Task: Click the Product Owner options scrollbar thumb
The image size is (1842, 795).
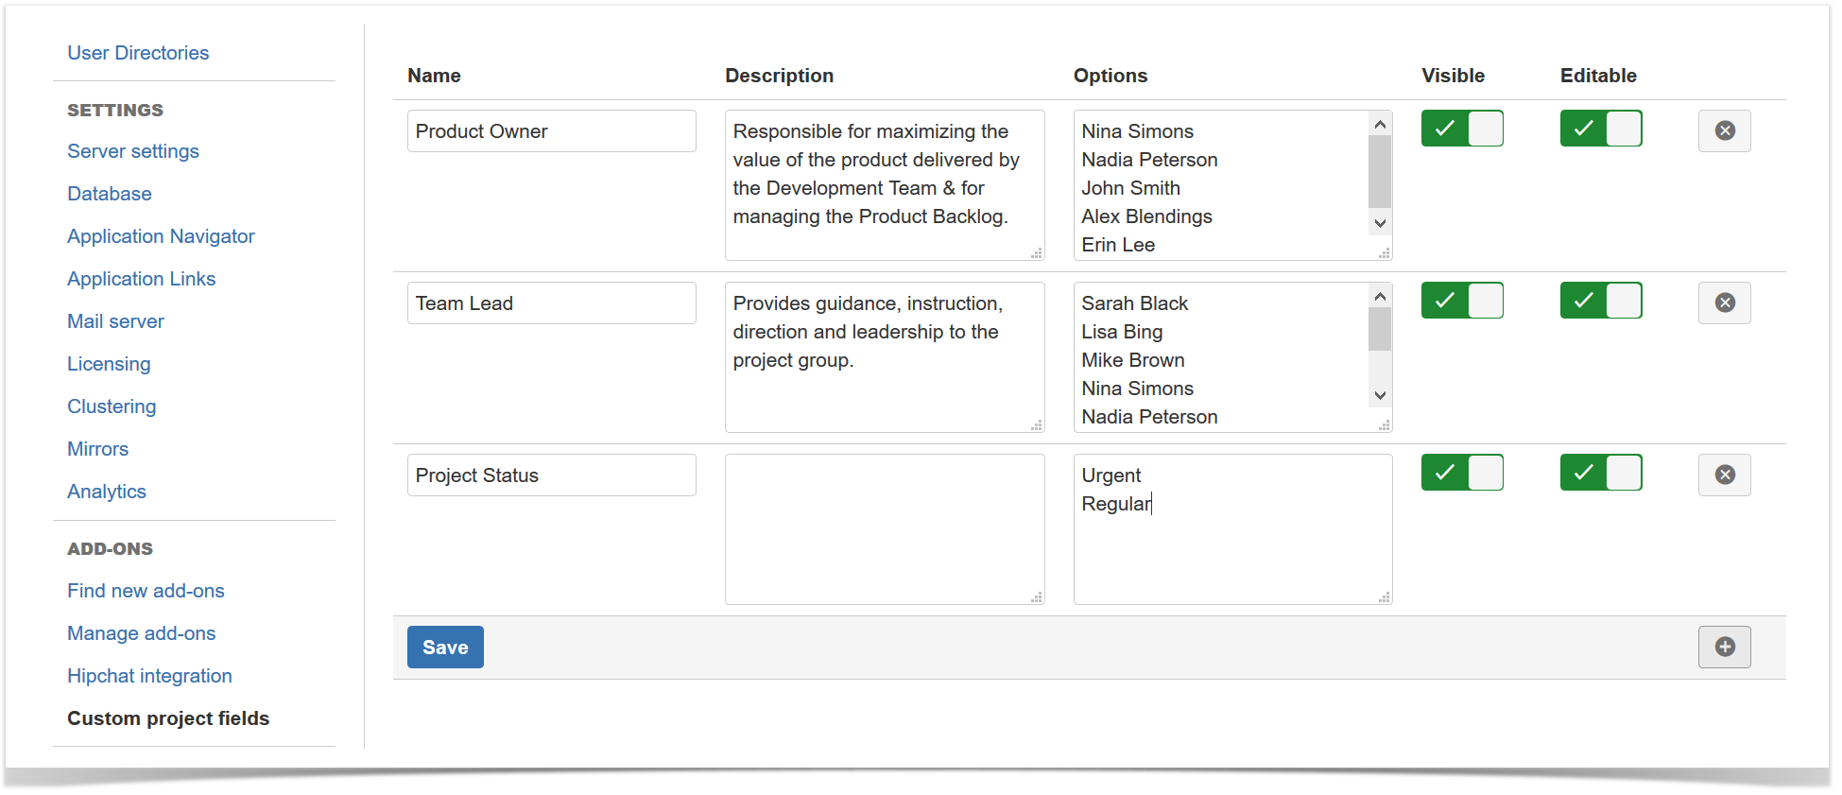Action: coord(1380,171)
